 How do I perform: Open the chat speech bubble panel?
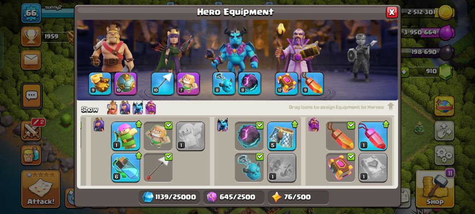31,96
